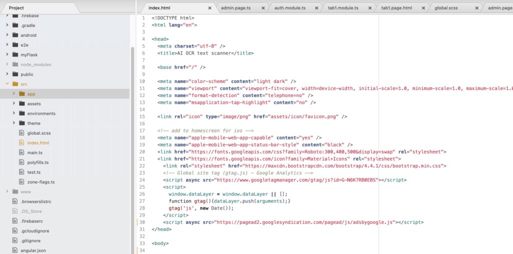This screenshot has height=254, width=513.
Task: Click the .gcloudignore file icon
Action: (x=15, y=231)
